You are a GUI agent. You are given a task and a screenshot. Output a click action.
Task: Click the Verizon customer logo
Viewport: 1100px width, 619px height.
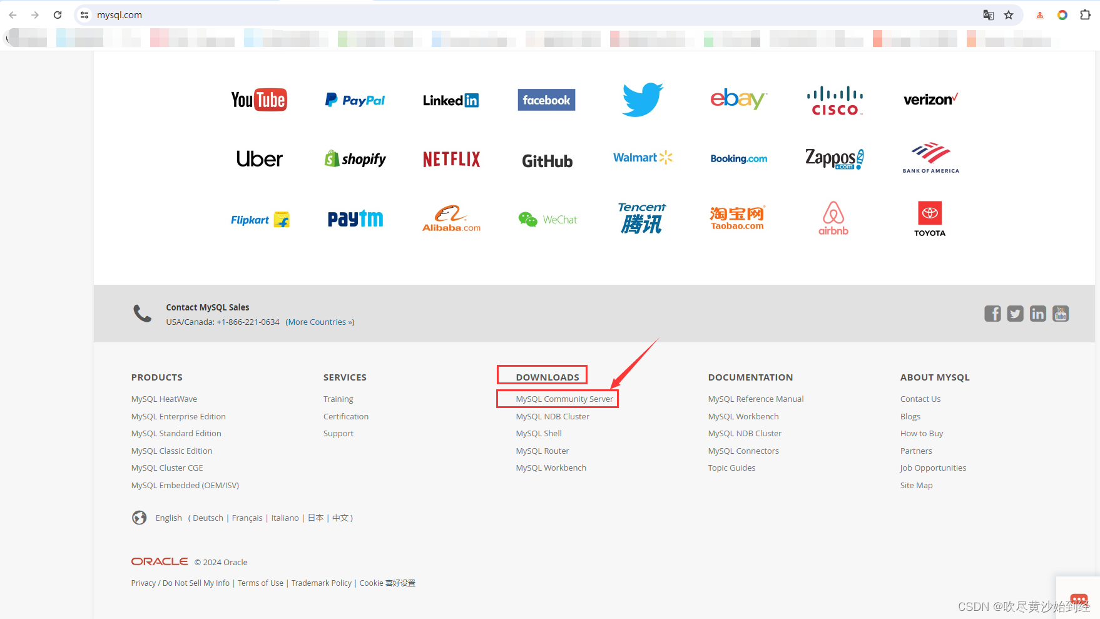pyautogui.click(x=930, y=99)
